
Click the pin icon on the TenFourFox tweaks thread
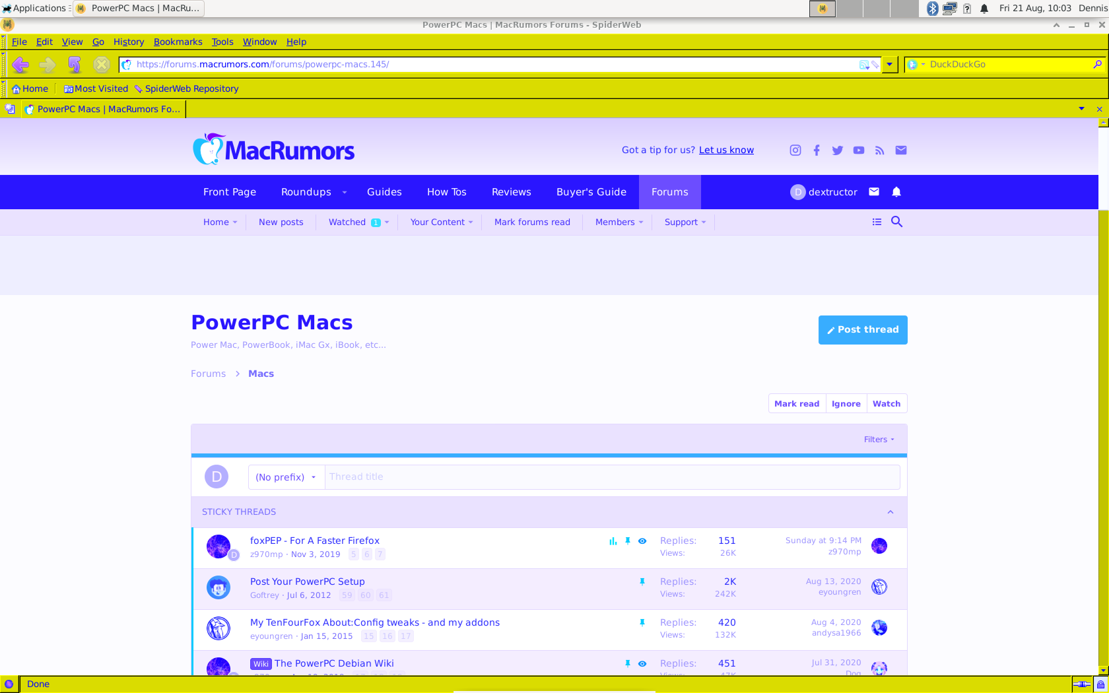coord(642,622)
